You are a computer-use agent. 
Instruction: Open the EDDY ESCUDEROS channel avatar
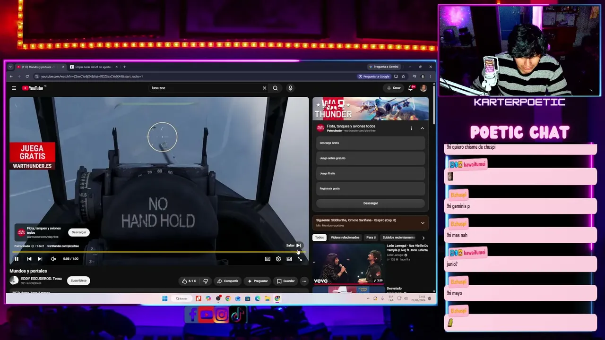[x=14, y=280]
